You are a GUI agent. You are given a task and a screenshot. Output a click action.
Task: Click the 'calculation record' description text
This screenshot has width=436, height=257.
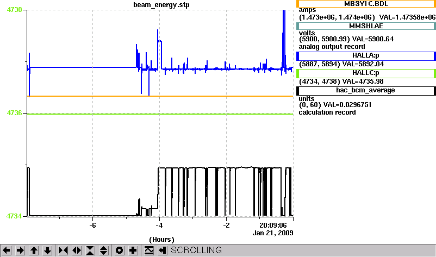[x=327, y=112]
